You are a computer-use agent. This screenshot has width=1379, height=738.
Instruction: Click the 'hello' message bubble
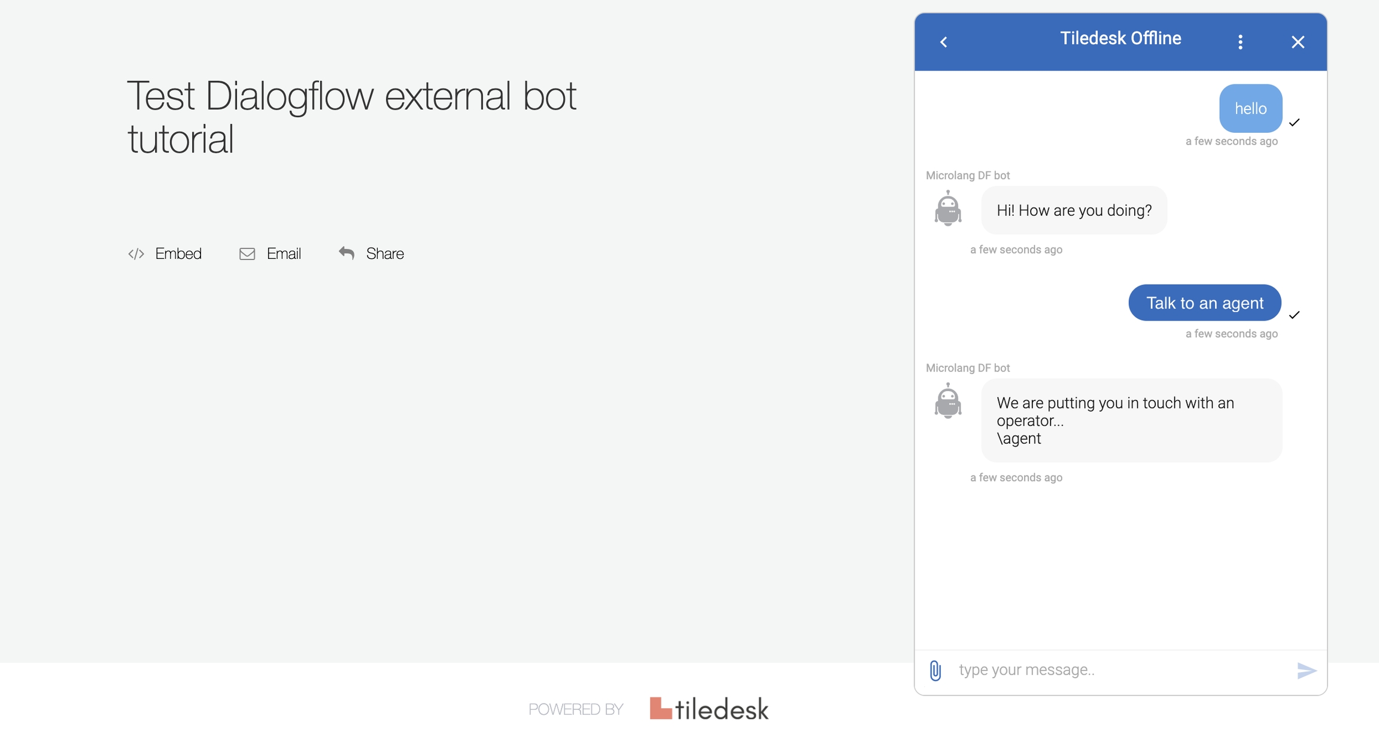click(1250, 108)
